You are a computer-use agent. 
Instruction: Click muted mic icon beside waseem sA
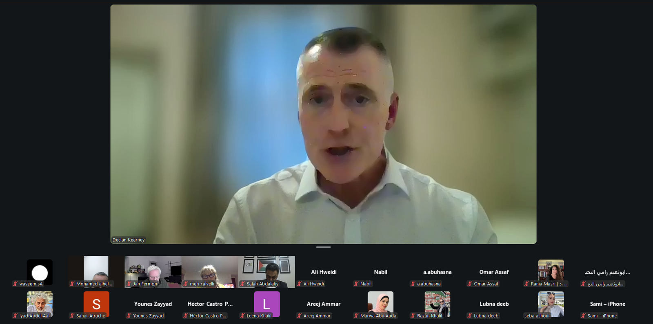15,284
